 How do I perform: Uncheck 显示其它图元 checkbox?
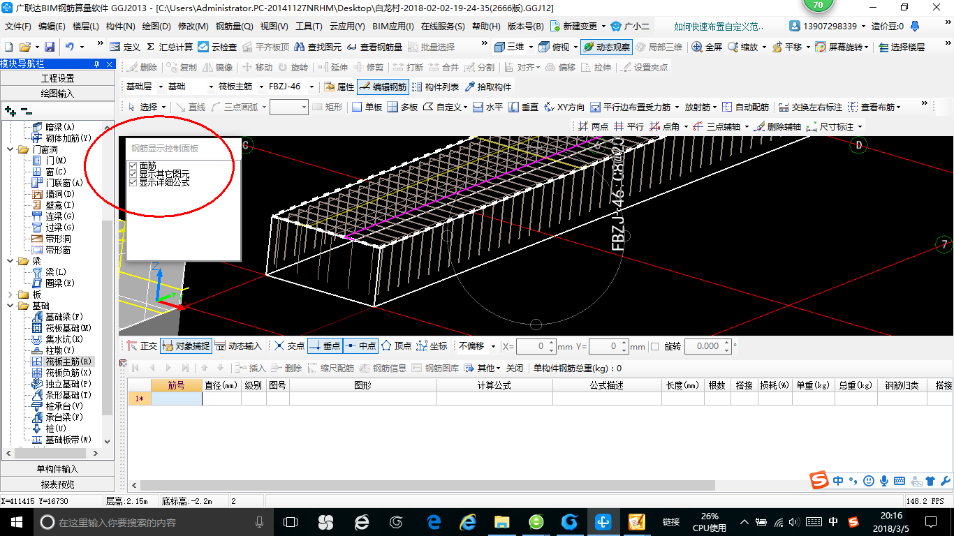[x=133, y=174]
